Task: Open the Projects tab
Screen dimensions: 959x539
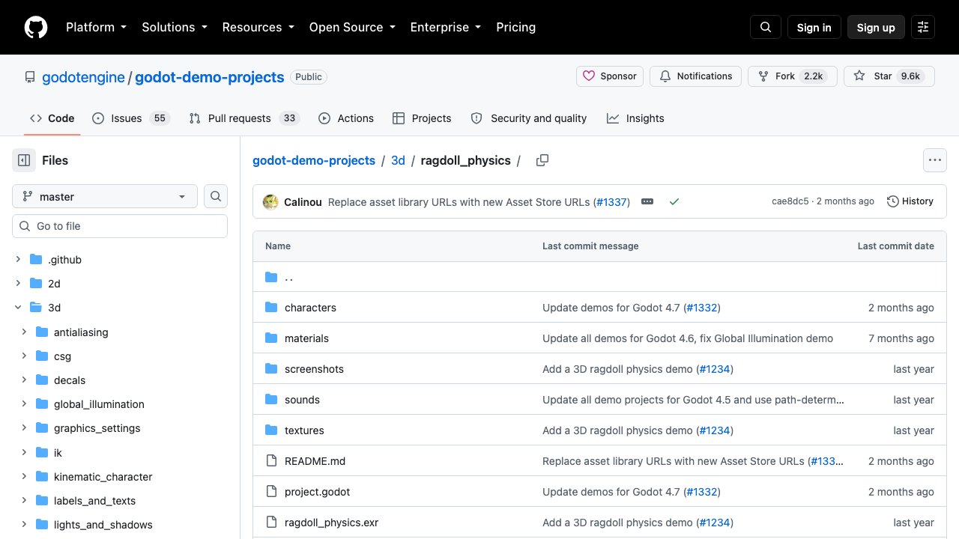Action: pyautogui.click(x=422, y=118)
